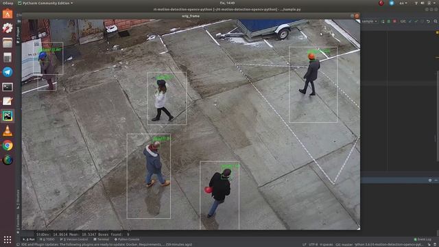
Task: Open the en keyboard layout menu
Action: coord(403,3)
